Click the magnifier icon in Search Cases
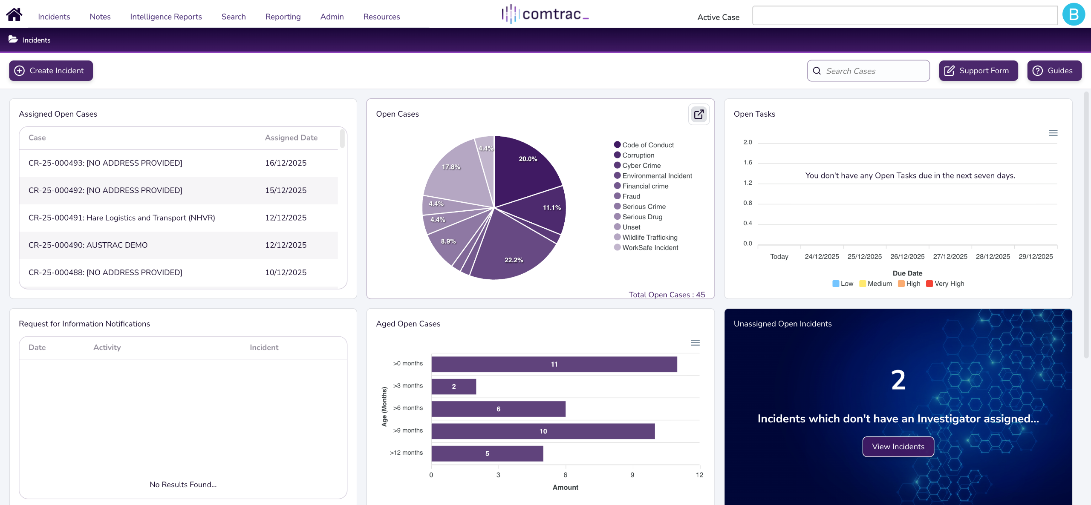Viewport: 1091px width, 505px height. point(817,71)
